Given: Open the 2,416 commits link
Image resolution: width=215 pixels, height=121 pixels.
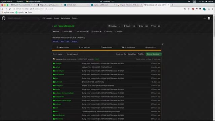Looking at the screenshot, I should [63, 47].
